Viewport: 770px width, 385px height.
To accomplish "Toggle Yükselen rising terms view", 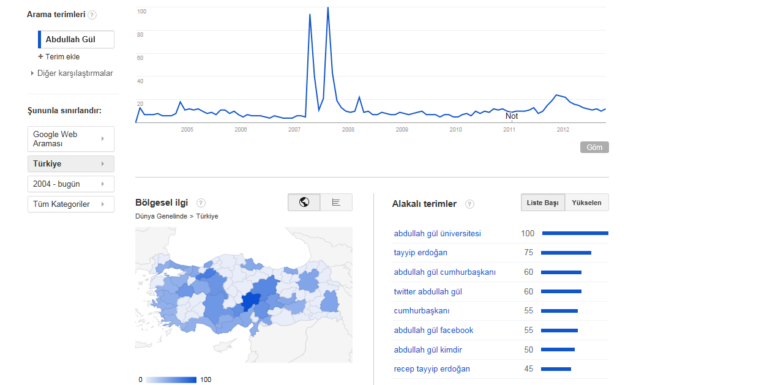I will coord(586,203).
